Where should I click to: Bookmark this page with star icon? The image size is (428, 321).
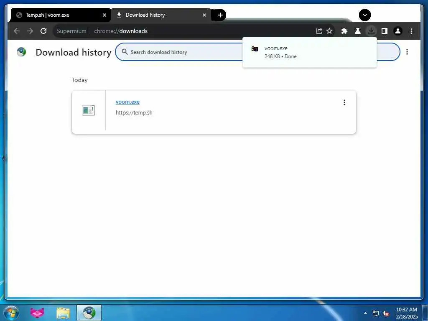(x=329, y=31)
